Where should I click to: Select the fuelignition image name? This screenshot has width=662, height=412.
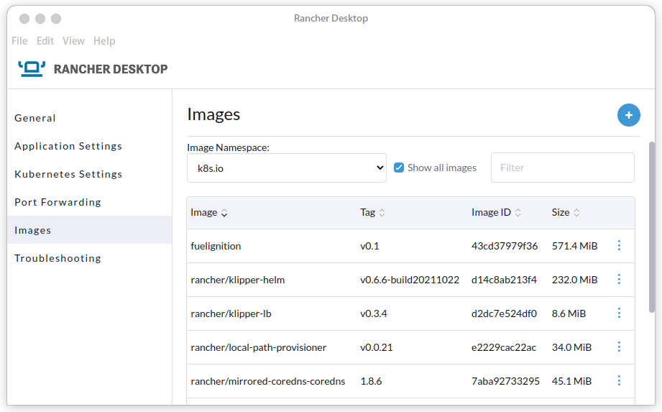coord(216,246)
